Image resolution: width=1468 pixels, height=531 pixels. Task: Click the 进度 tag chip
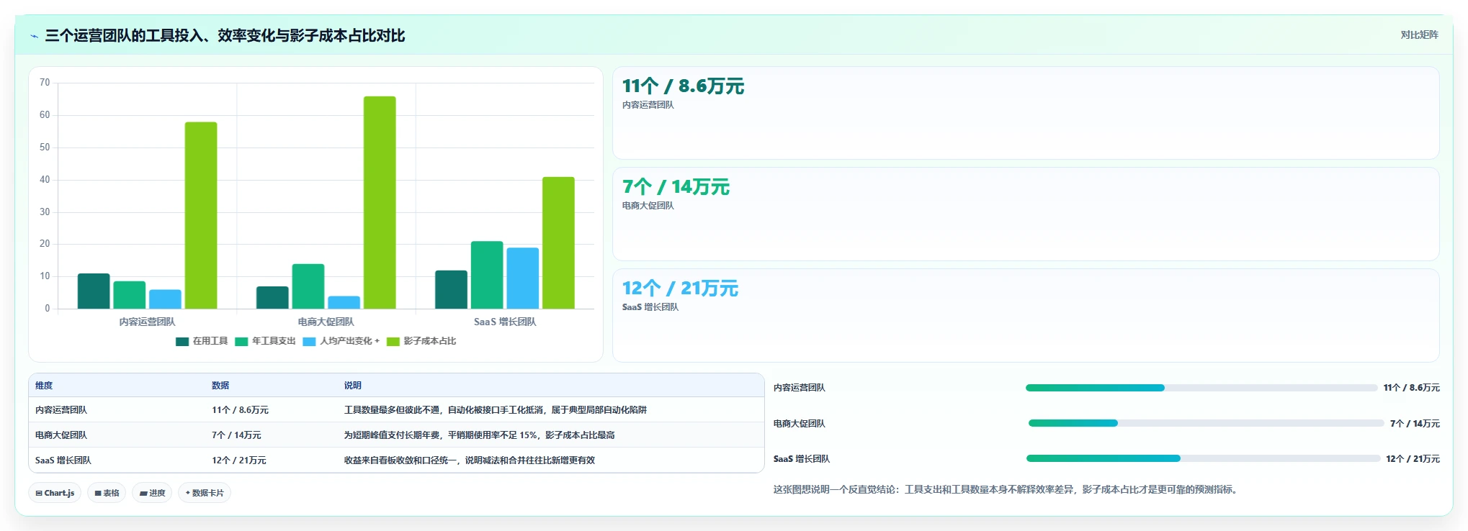(x=152, y=493)
